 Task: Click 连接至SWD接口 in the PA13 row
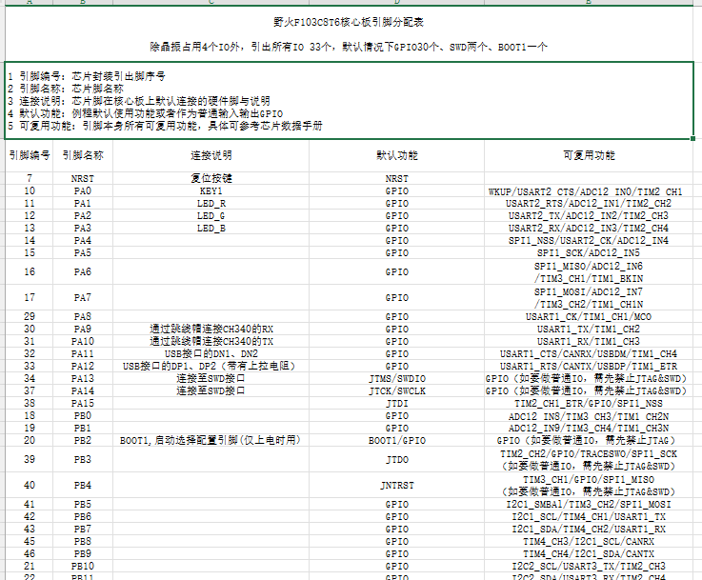pos(211,379)
